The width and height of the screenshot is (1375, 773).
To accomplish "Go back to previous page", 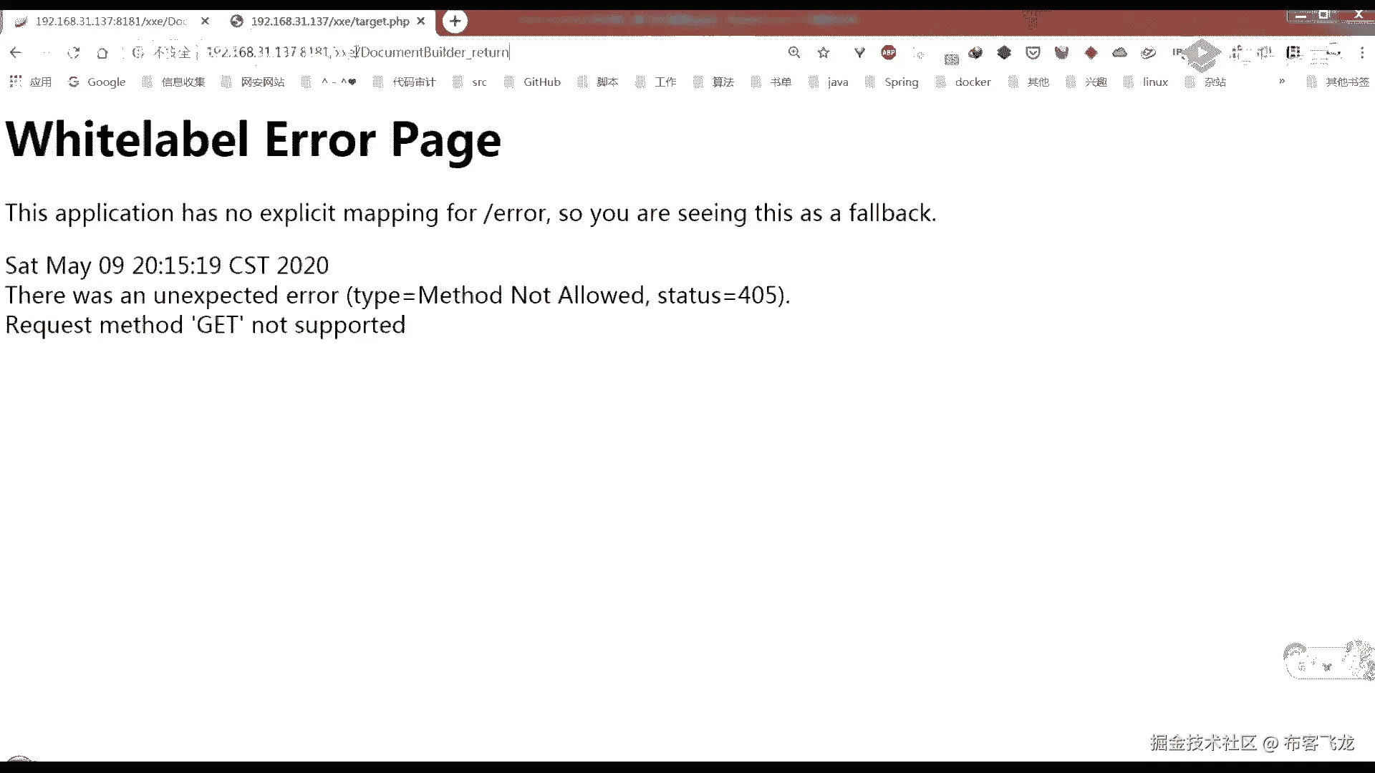I will pyautogui.click(x=16, y=52).
